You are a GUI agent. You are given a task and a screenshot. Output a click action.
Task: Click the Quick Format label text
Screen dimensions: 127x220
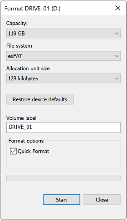click(33, 151)
